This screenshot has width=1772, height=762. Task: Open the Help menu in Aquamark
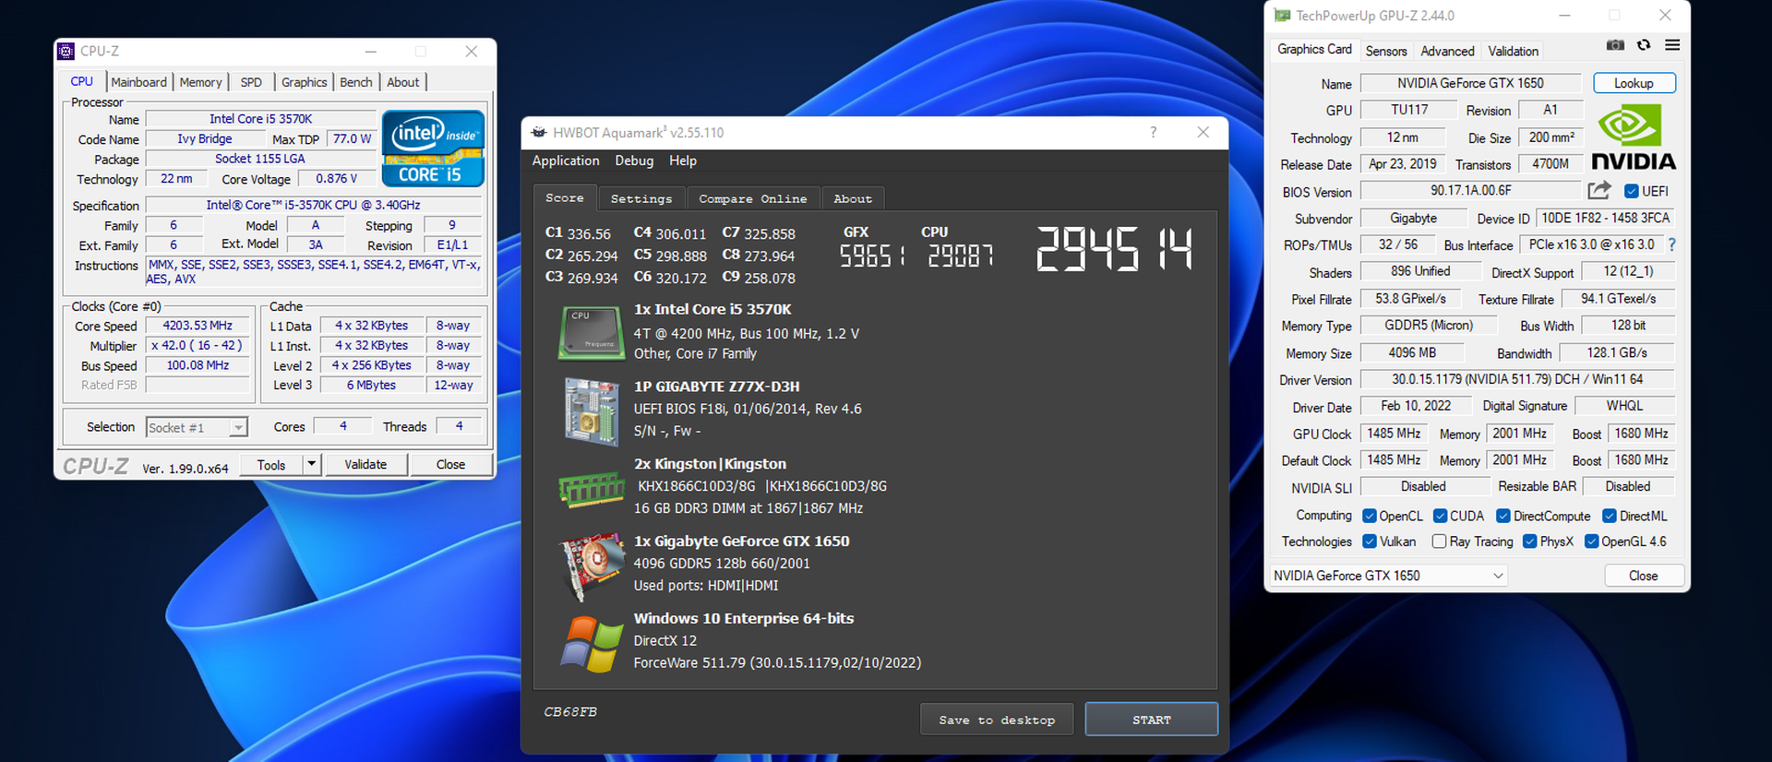click(683, 161)
